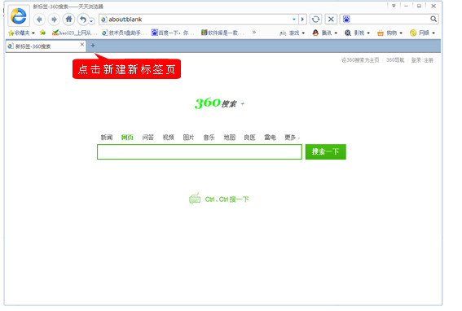This screenshot has height=311, width=462.
Task: Minimize the browser window
Action: (x=406, y=6)
